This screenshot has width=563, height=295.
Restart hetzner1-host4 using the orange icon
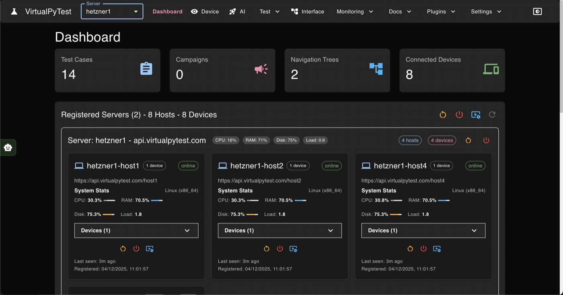[x=410, y=249]
